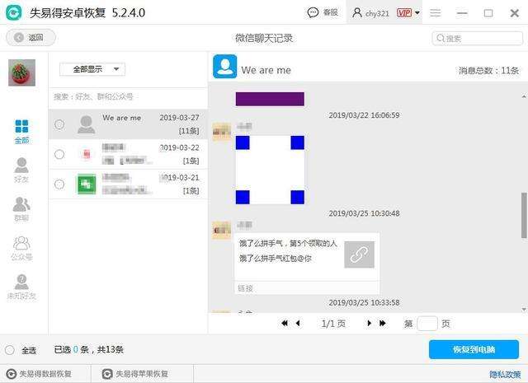
Task: Click the chat vertical scrollbar thumb
Action: [524, 215]
